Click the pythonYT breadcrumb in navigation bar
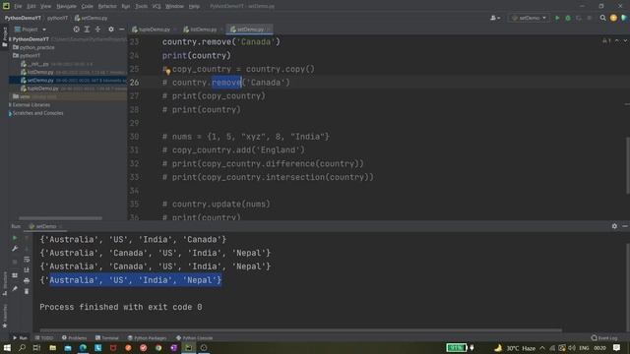630x354 pixels. [57, 18]
